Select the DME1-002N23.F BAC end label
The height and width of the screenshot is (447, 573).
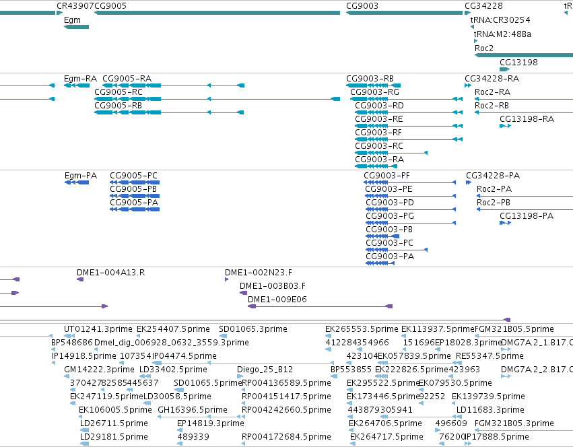pos(258,273)
